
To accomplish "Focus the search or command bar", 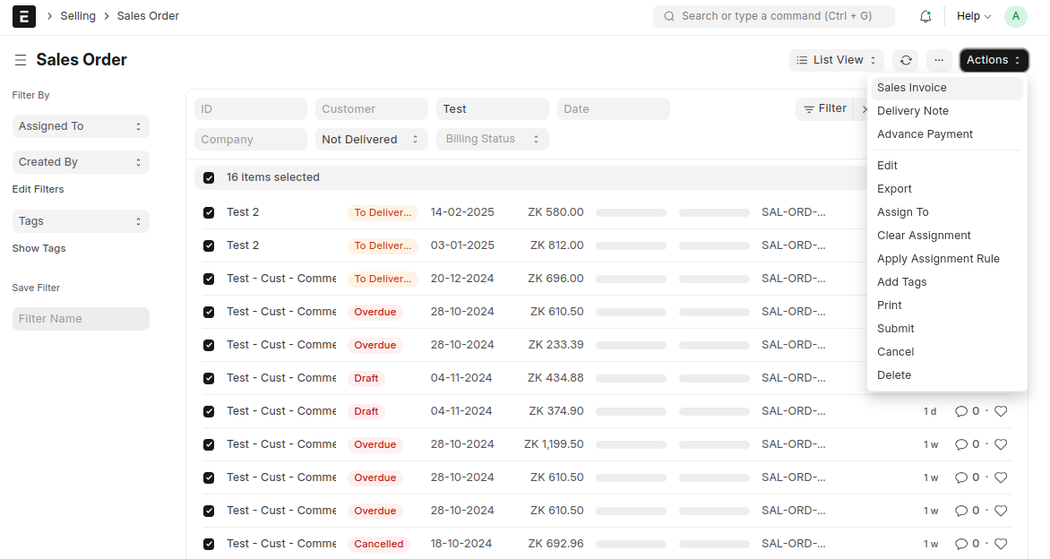I will (x=773, y=16).
